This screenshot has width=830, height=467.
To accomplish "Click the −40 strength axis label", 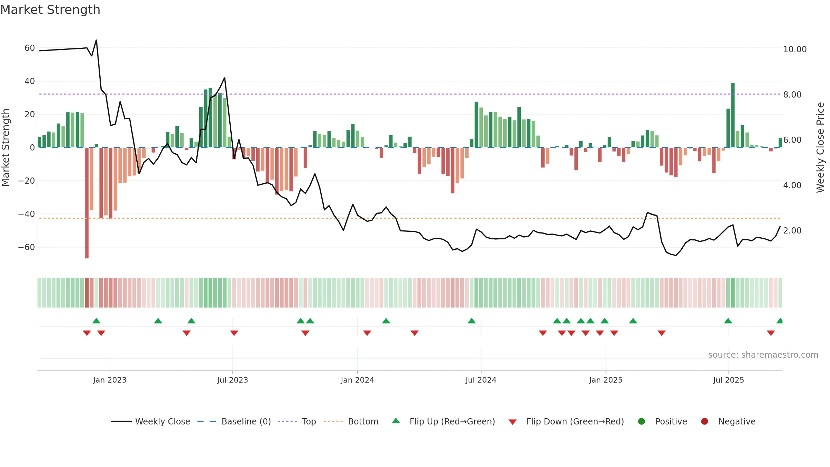I will pyautogui.click(x=27, y=214).
